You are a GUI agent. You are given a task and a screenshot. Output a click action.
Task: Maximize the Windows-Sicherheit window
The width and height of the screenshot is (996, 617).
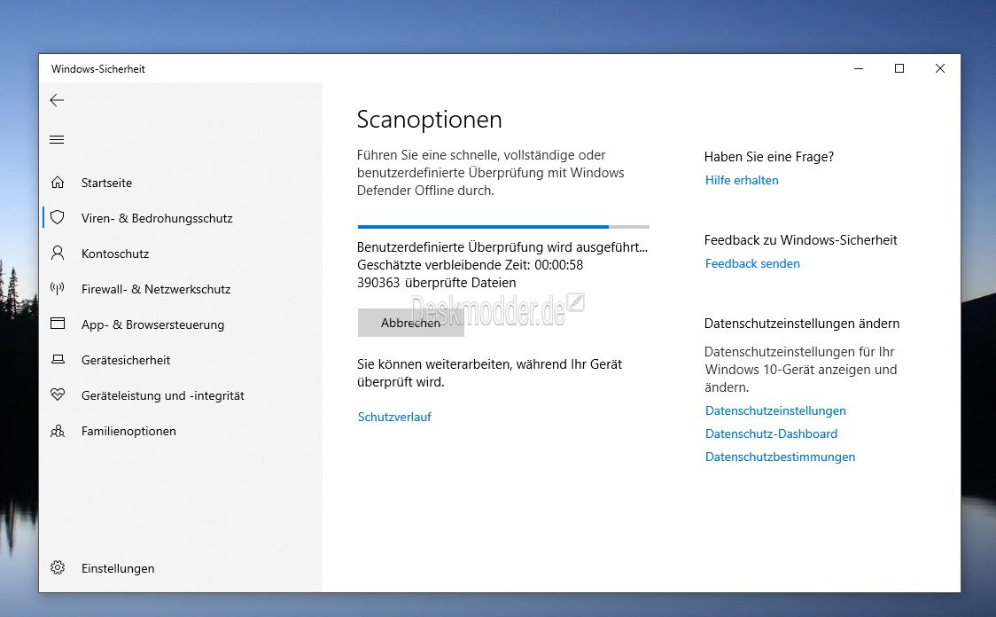(x=899, y=68)
